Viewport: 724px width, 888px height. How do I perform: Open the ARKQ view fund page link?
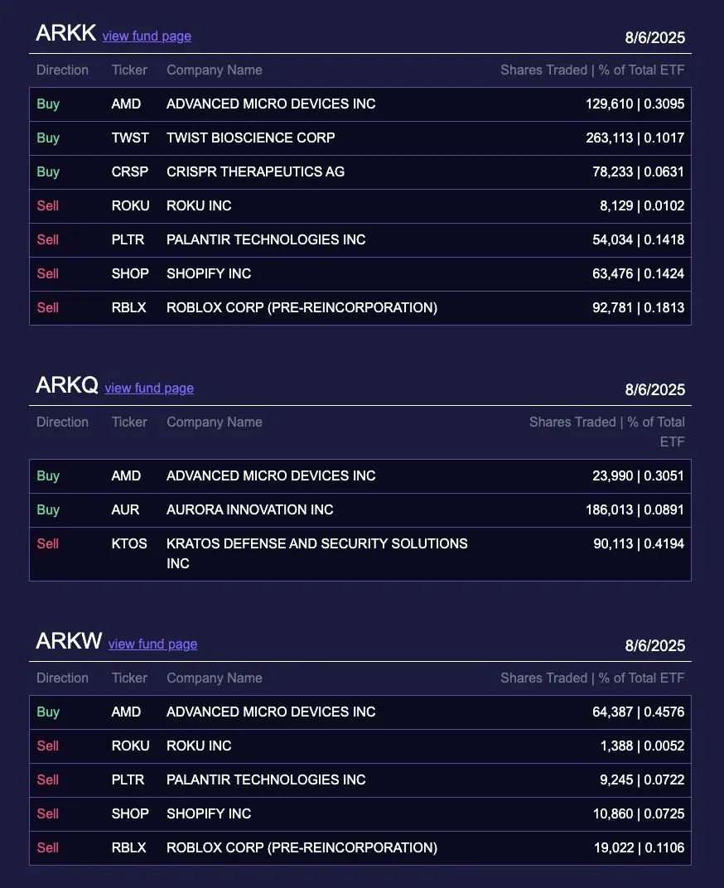[x=149, y=388]
